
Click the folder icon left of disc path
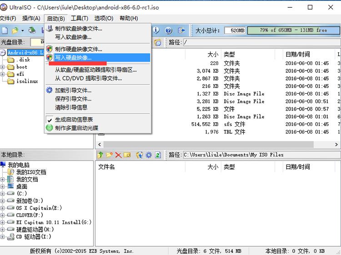tap(158, 42)
